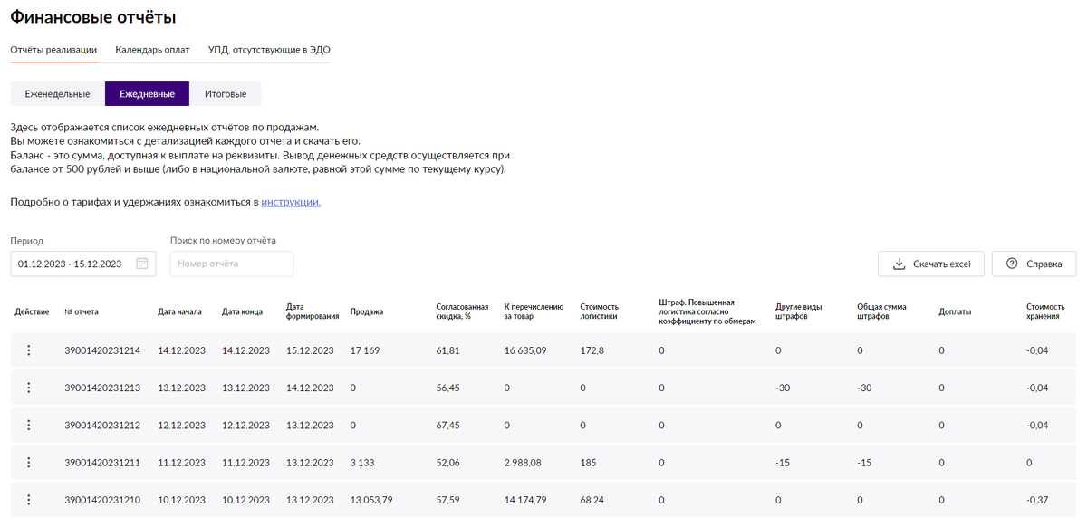Image resolution: width=1087 pixels, height=527 pixels.
Task: Open the Период date range picker
Action: [72, 263]
